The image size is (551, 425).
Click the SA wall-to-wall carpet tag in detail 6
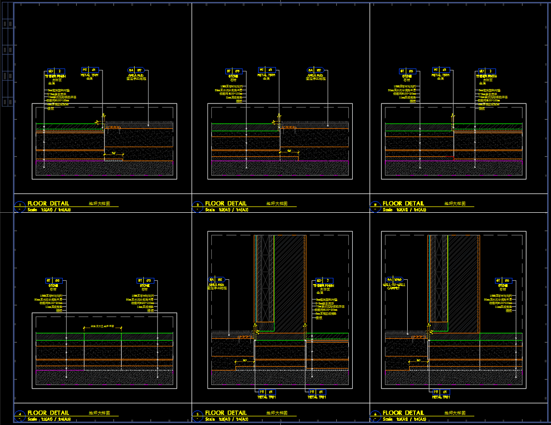pos(393,279)
